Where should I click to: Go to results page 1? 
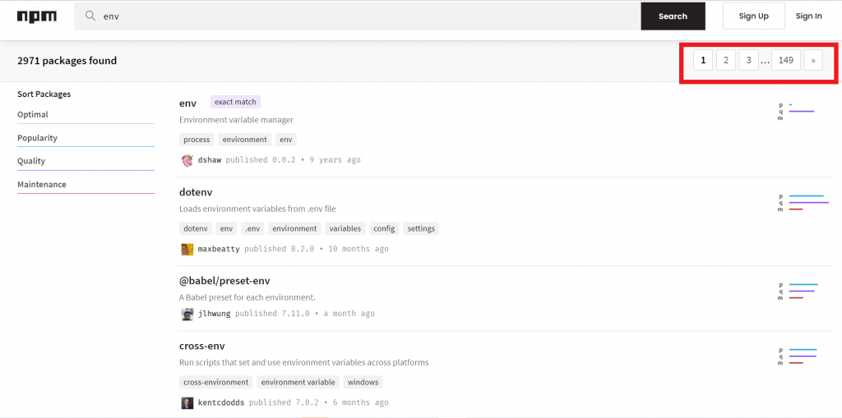tap(703, 60)
